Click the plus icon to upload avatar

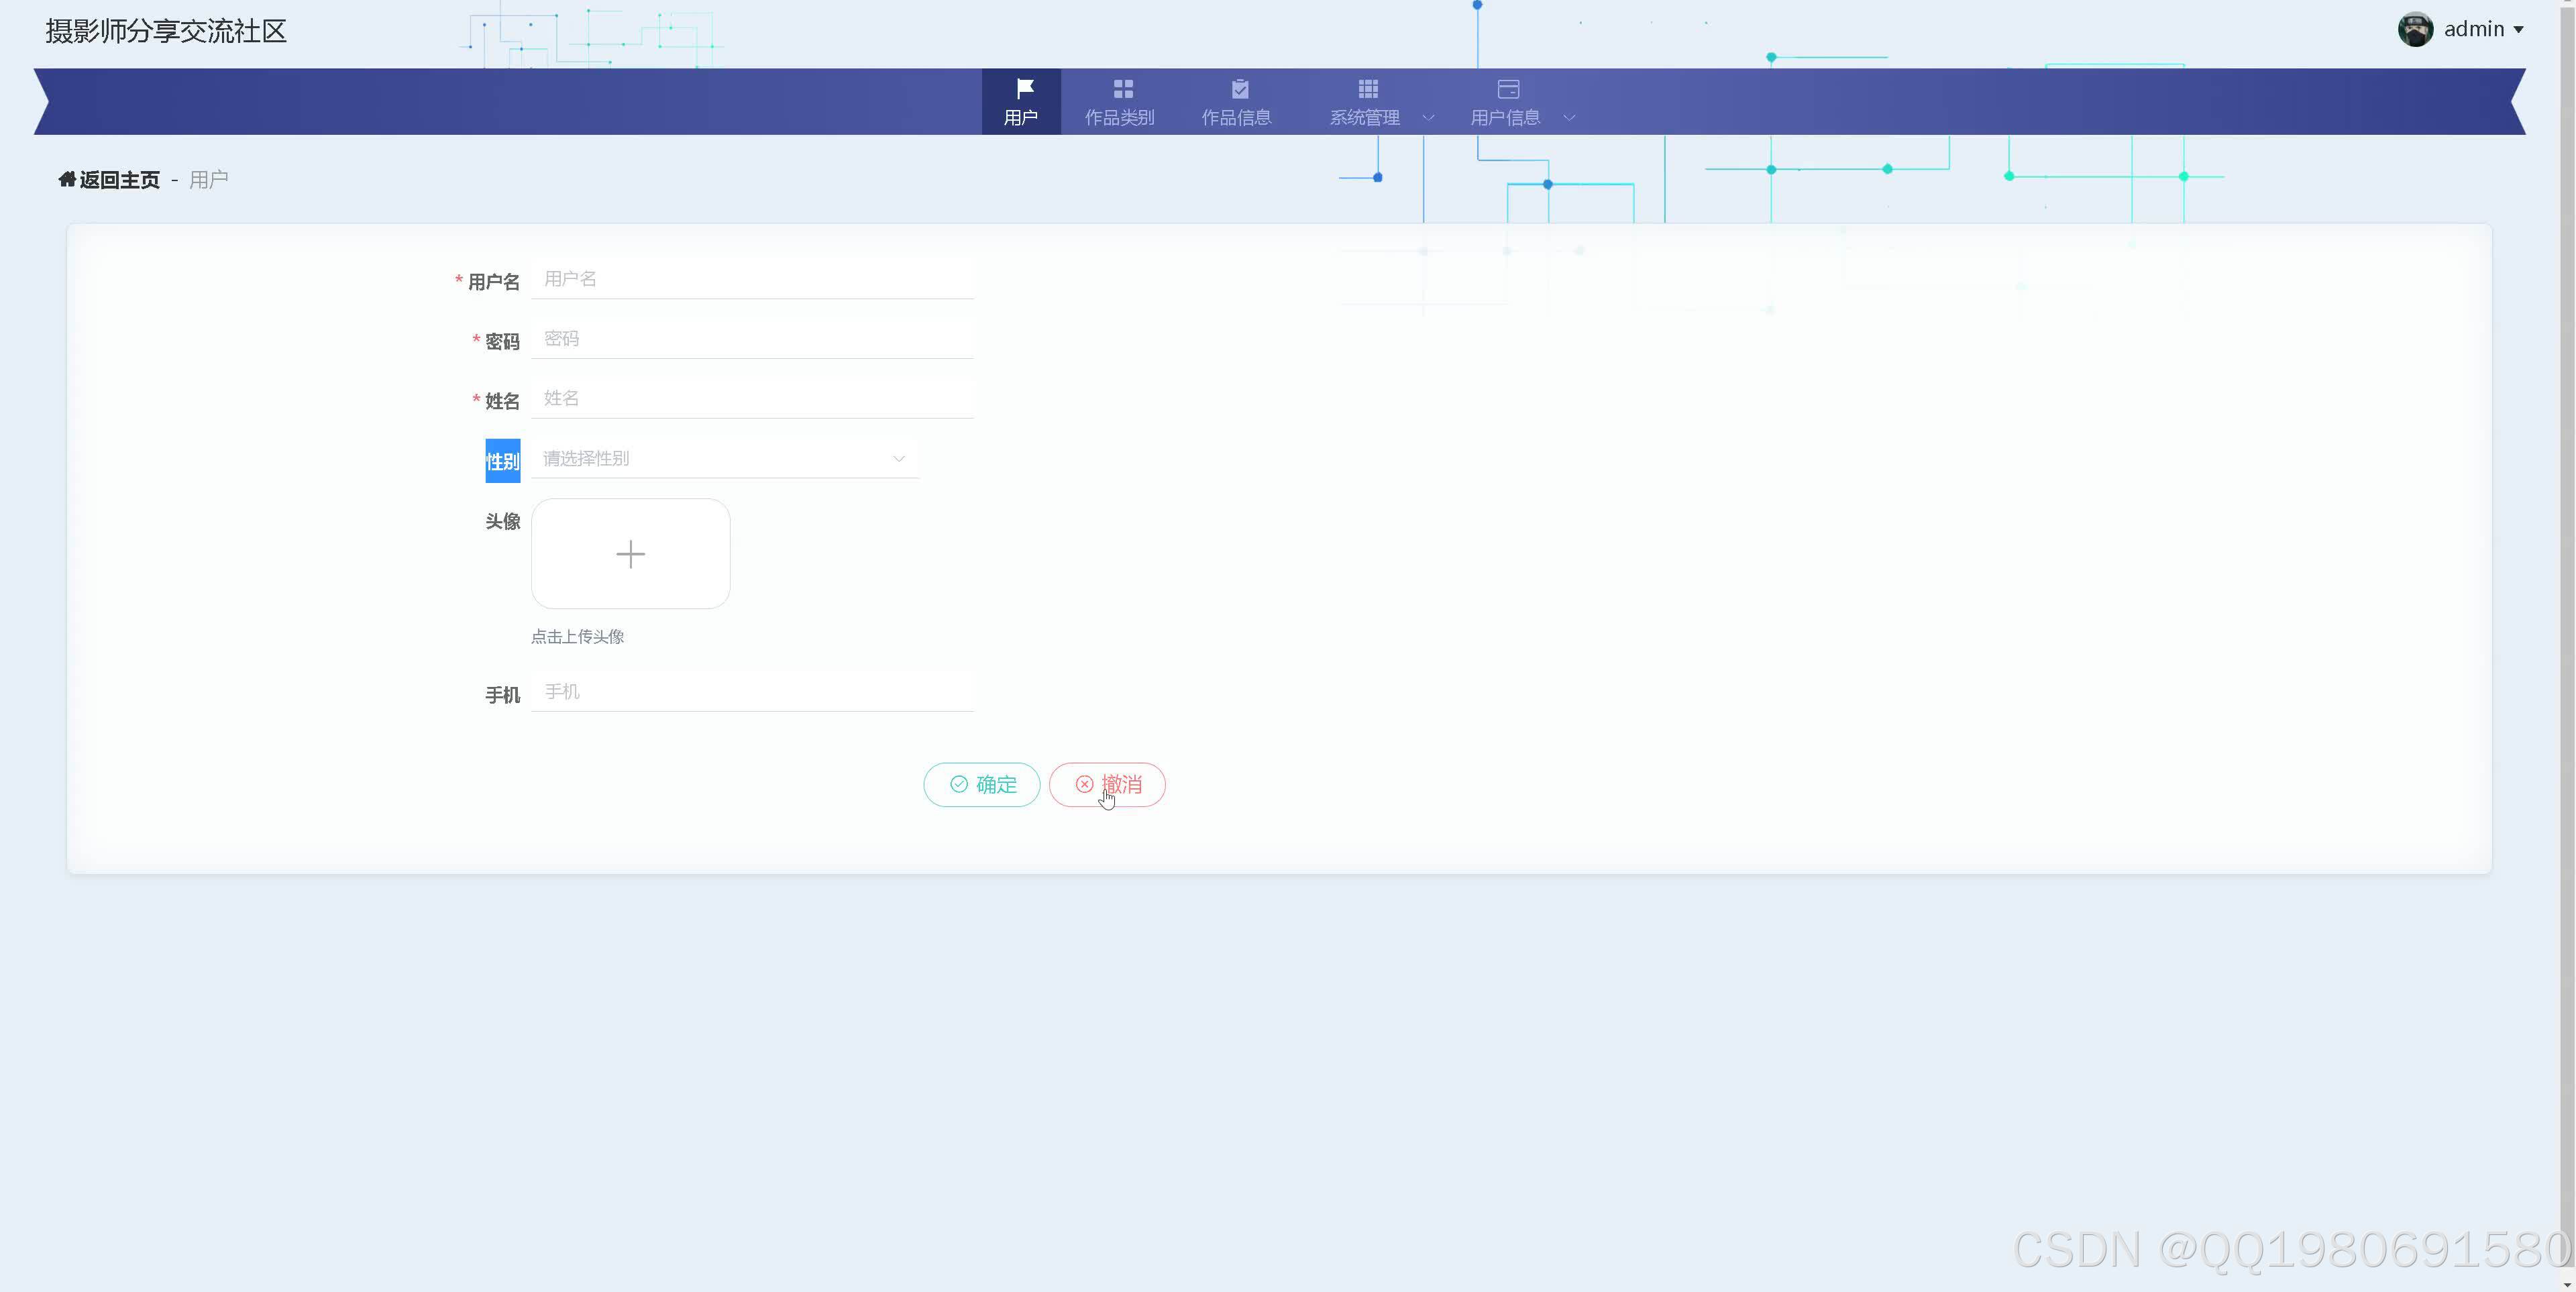click(630, 554)
